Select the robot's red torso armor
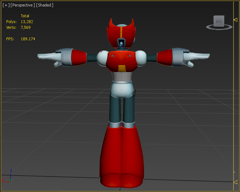240x192 pixels. click(121, 61)
